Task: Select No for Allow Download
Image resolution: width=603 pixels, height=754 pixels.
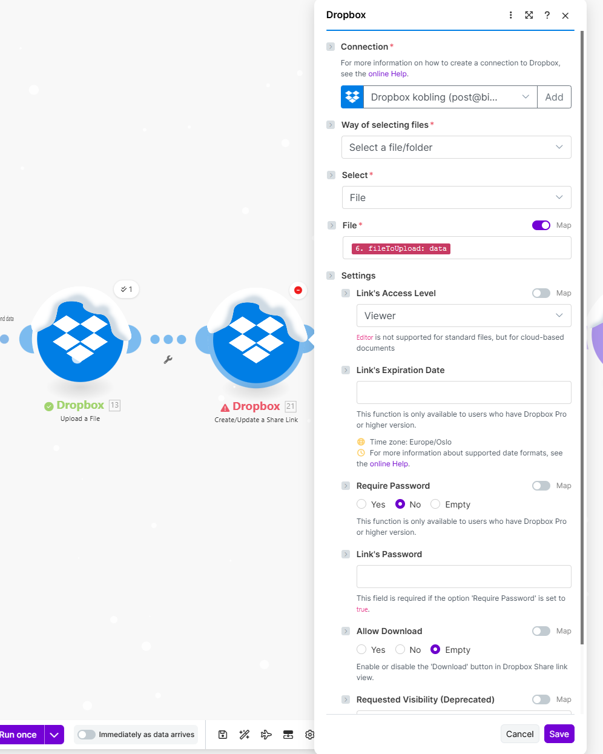Action: [400, 649]
